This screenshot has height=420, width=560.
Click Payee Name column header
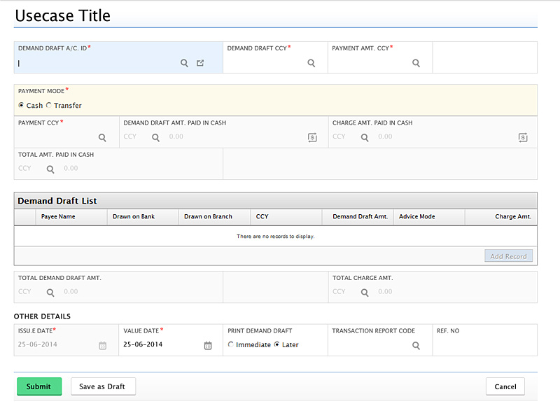click(x=58, y=217)
